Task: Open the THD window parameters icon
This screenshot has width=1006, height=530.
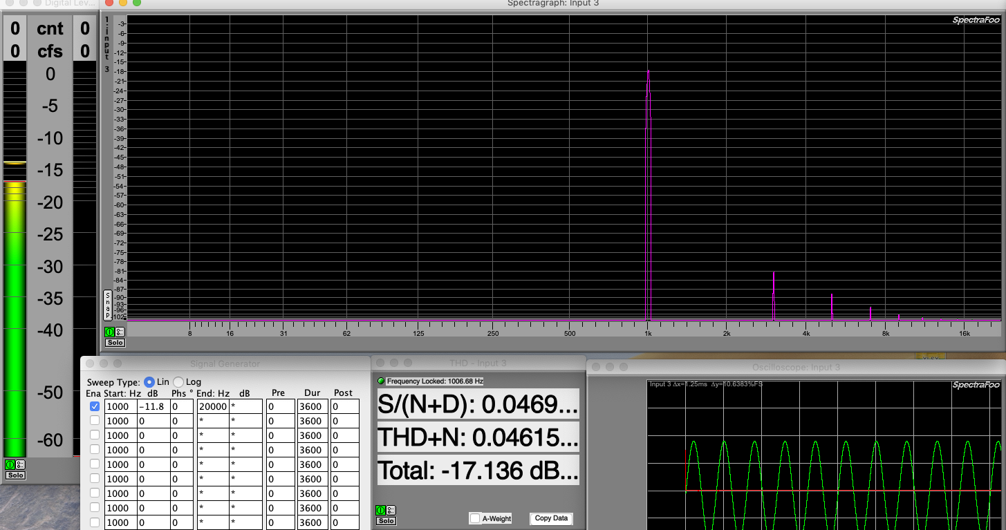Action: [391, 510]
